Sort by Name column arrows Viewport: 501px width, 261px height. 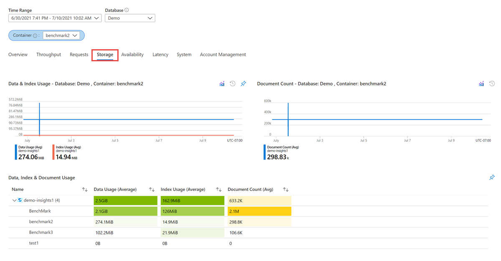point(85,190)
